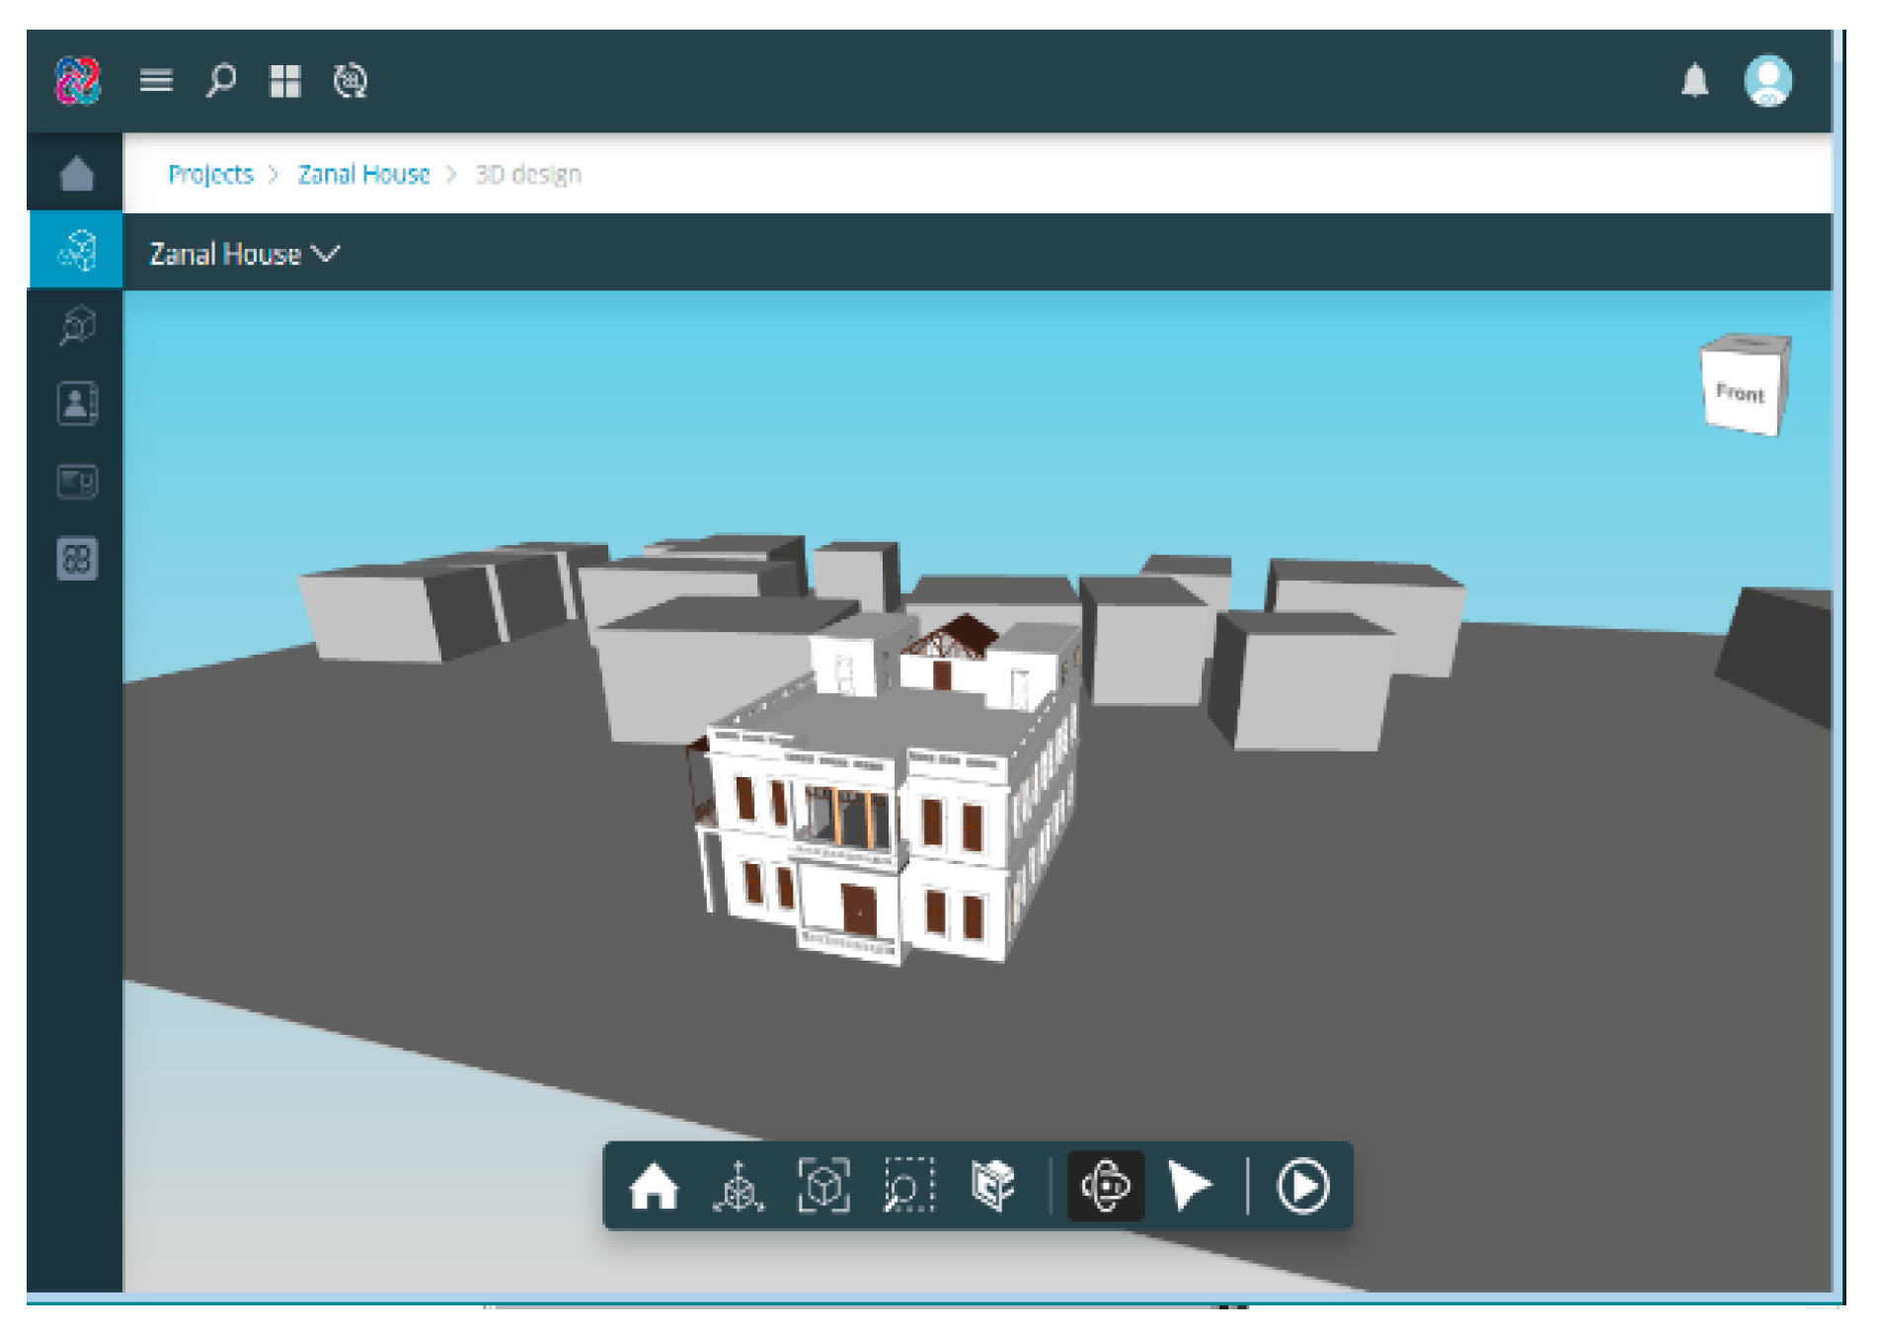1877x1333 pixels.
Task: Open the four-circle grid sidebar icon
Action: point(77,560)
